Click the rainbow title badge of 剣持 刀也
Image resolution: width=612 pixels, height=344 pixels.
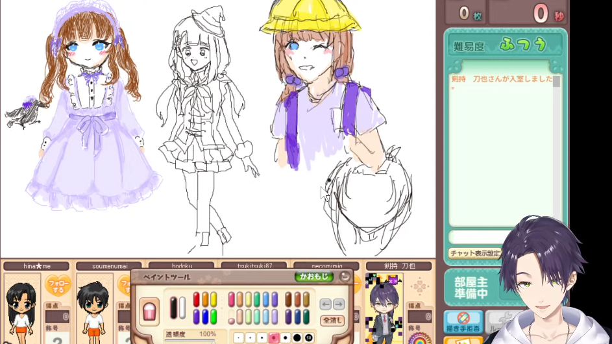[x=420, y=339]
